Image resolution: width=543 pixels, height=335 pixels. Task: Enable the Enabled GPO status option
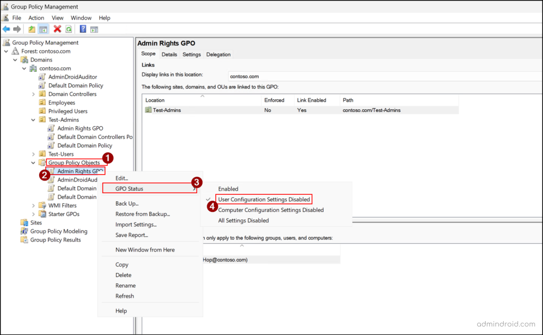click(x=227, y=188)
